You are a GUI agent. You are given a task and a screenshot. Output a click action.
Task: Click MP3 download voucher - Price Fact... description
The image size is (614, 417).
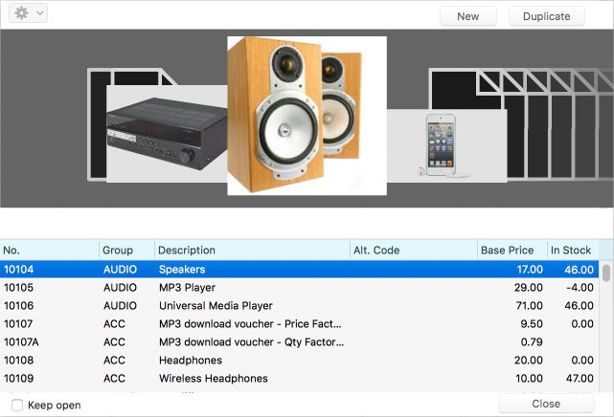pos(250,324)
